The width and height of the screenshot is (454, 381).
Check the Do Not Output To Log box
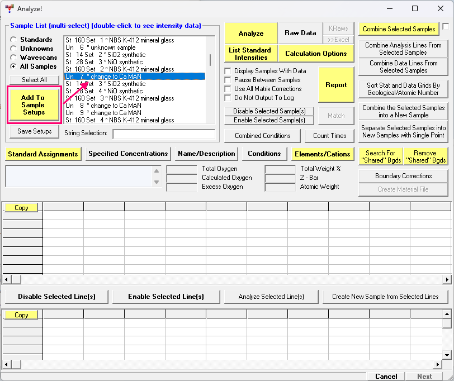[228, 98]
